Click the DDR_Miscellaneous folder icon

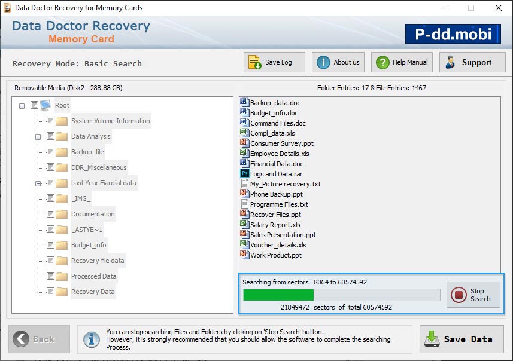pos(62,167)
